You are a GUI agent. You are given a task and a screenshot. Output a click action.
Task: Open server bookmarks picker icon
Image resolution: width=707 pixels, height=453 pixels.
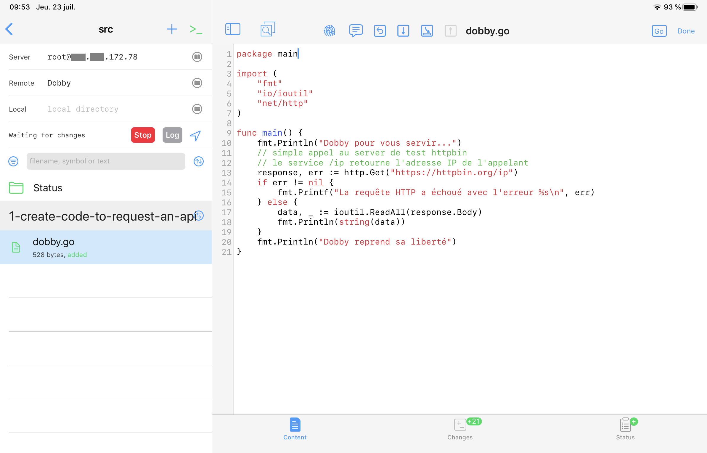[x=197, y=57]
